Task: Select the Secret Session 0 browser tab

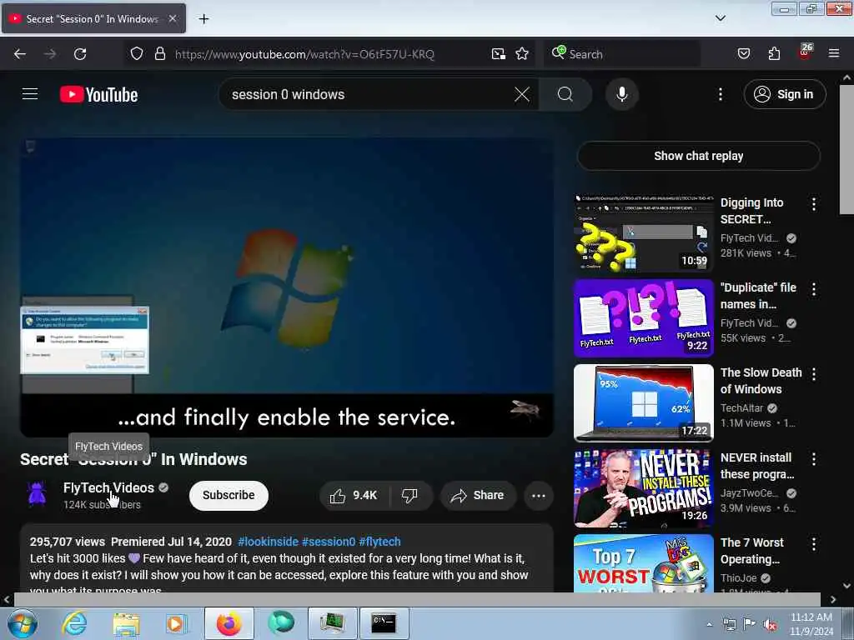Action: click(93, 18)
